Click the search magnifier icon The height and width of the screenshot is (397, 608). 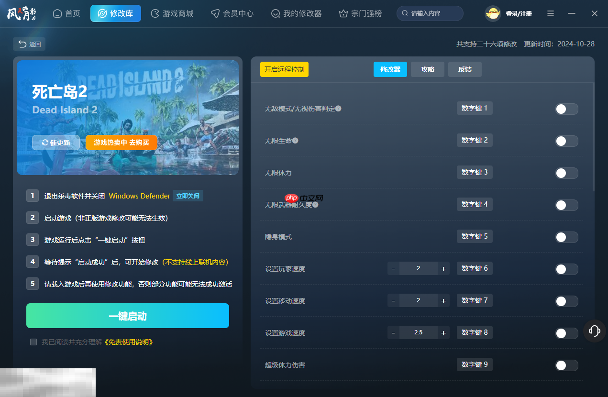(x=405, y=13)
